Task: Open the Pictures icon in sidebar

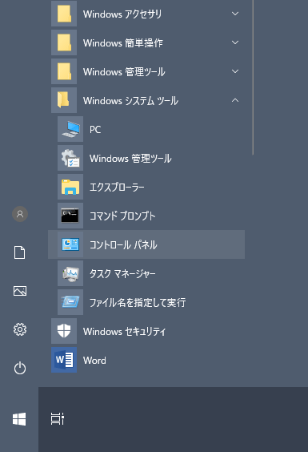Action: click(x=20, y=291)
